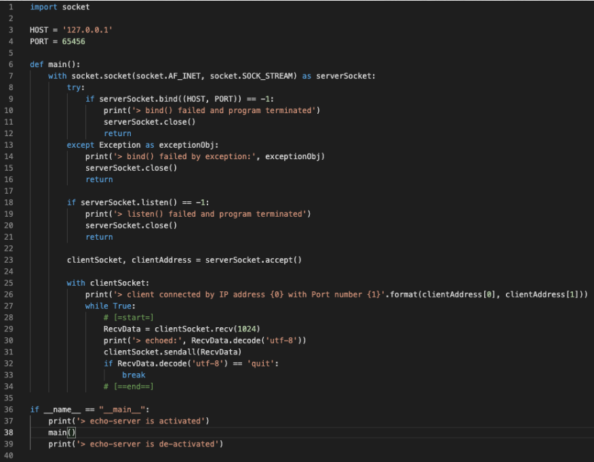Click the 'client connected by IP address' string
The height and width of the screenshot is (462, 594).
251,295
